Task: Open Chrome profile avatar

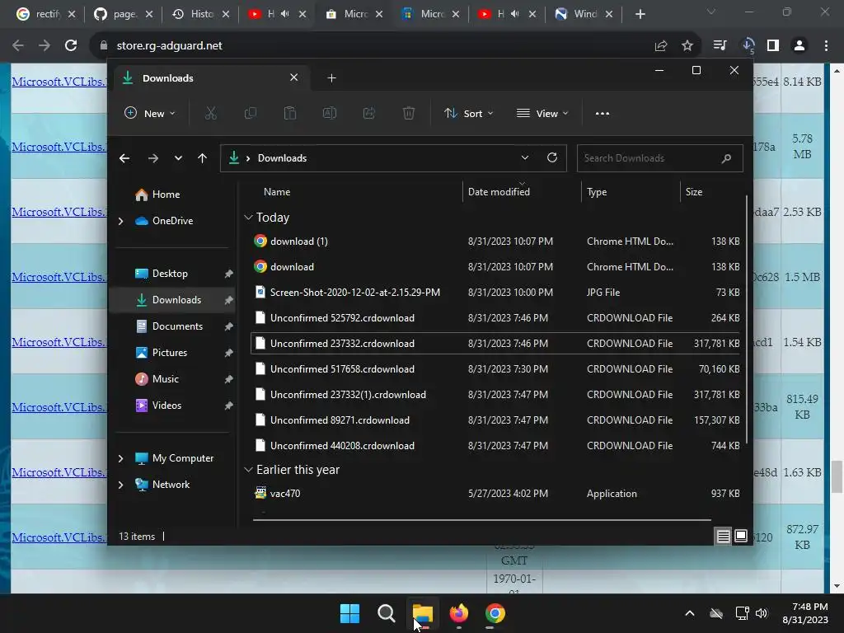Action: click(x=799, y=46)
